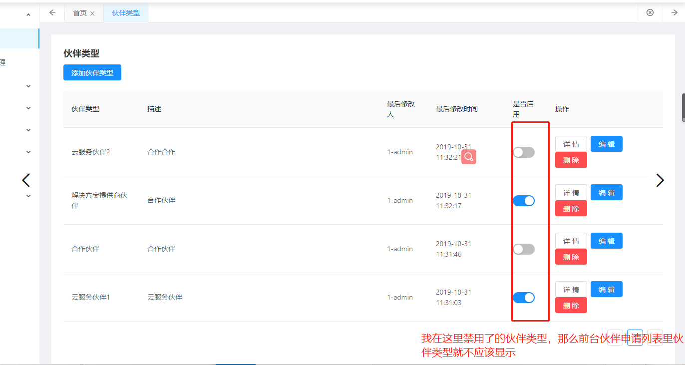This screenshot has height=365, width=685.
Task: Click the 伙伴类型 page title
Action: (81, 53)
